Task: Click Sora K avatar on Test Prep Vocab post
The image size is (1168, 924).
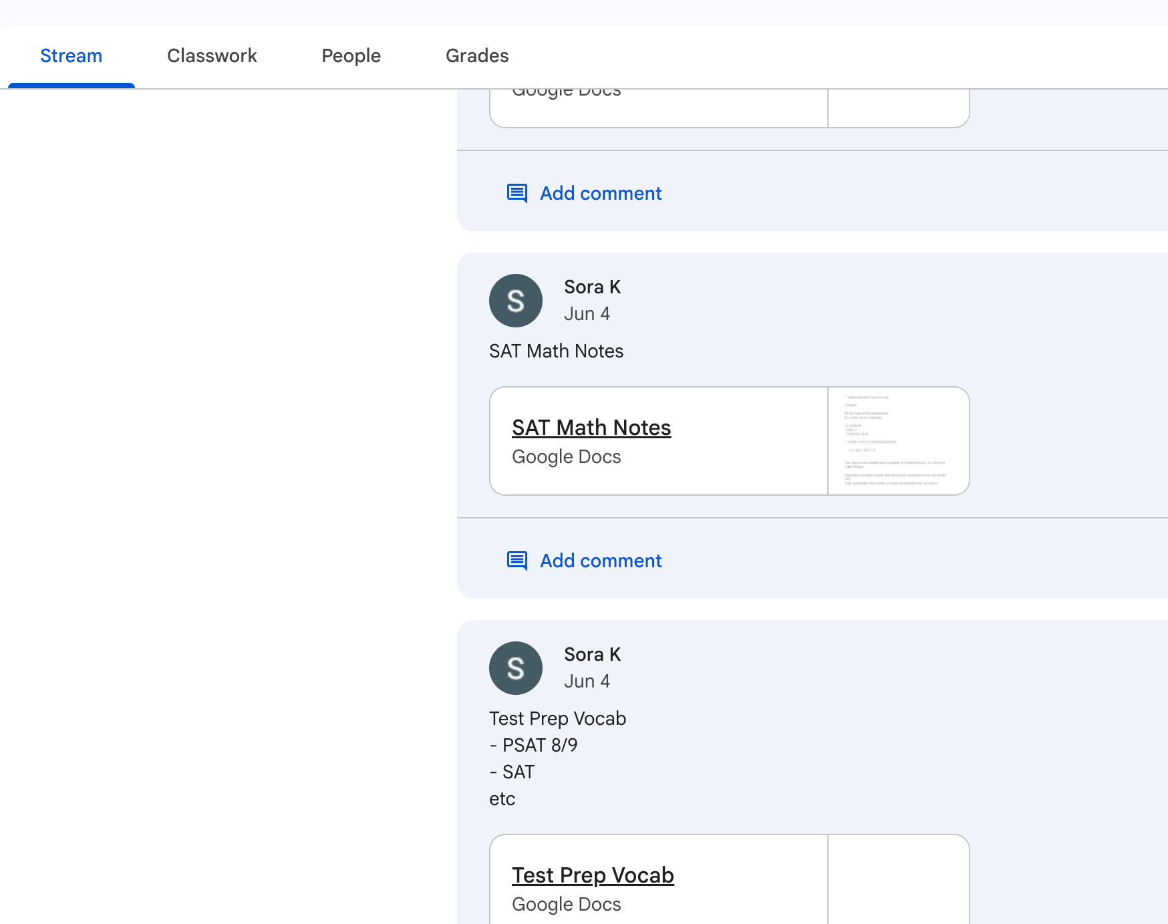Action: pos(516,668)
